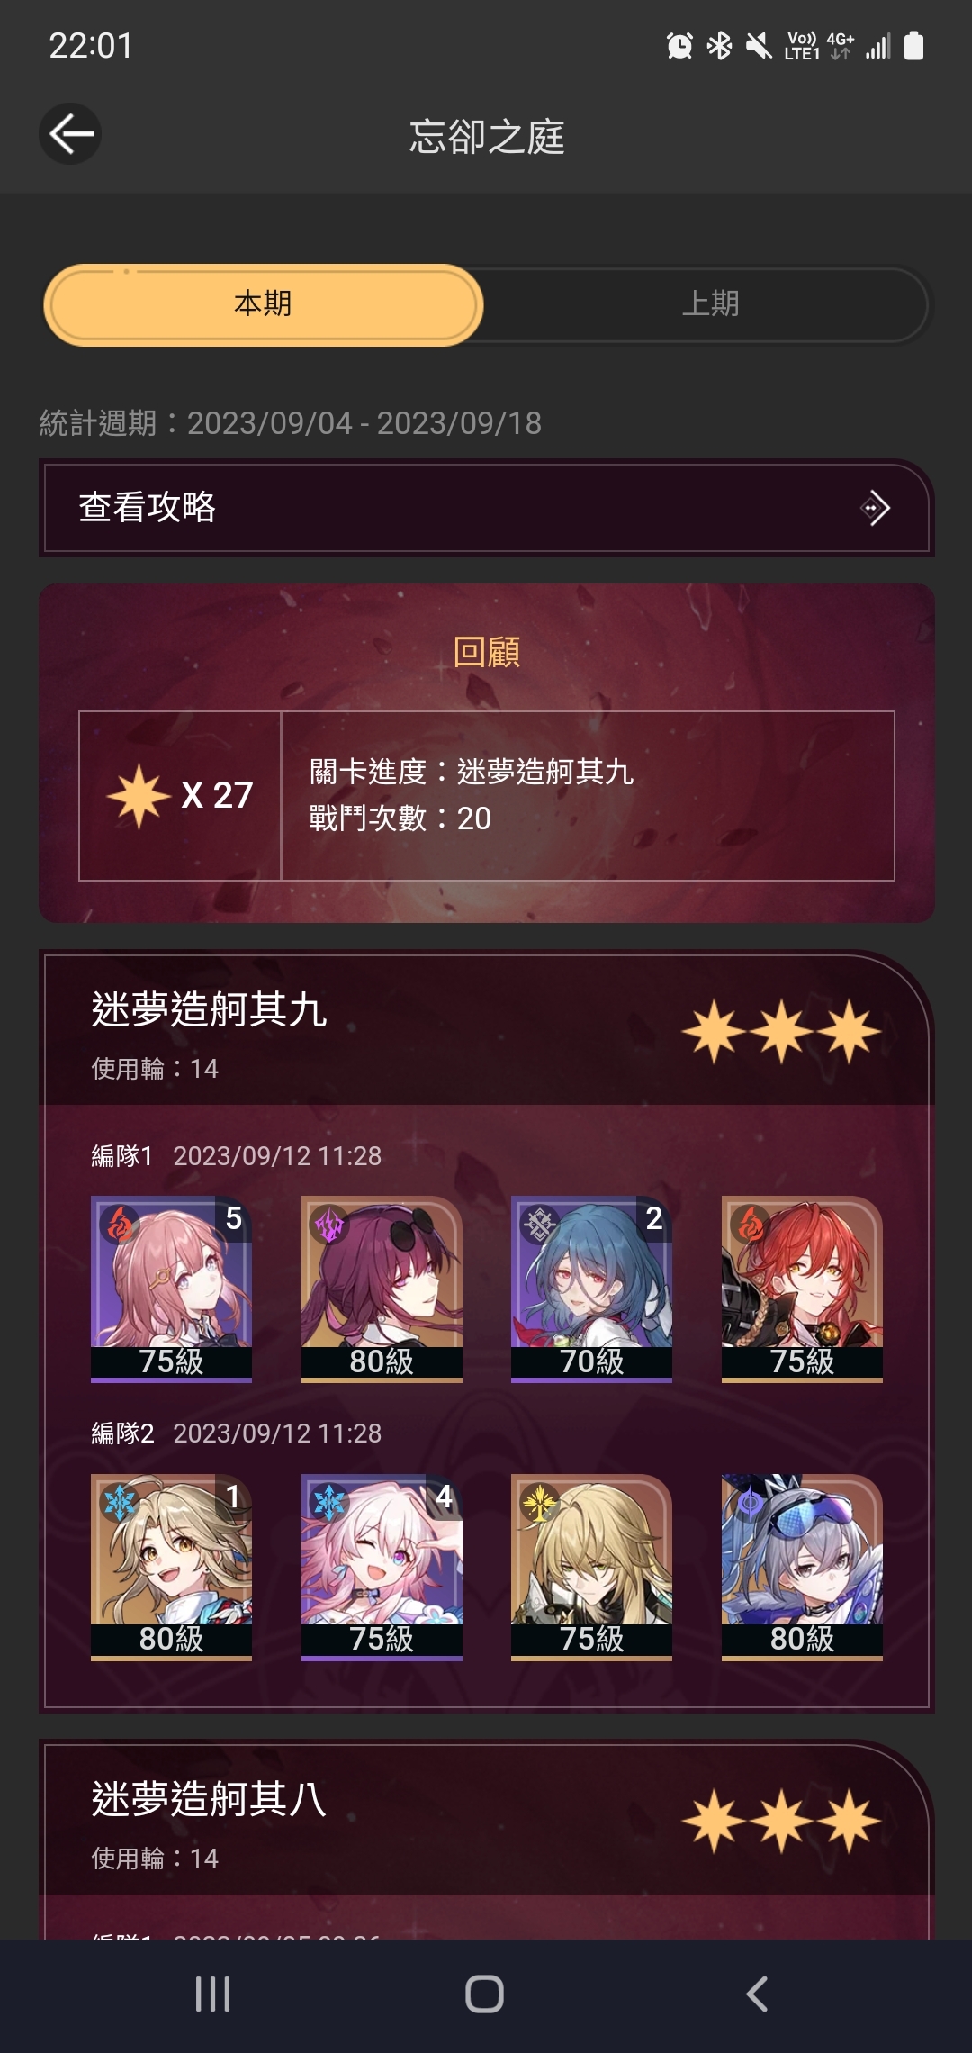This screenshot has width=972, height=2053.
Task: Tap the 27 stars total counter
Action: [x=180, y=796]
